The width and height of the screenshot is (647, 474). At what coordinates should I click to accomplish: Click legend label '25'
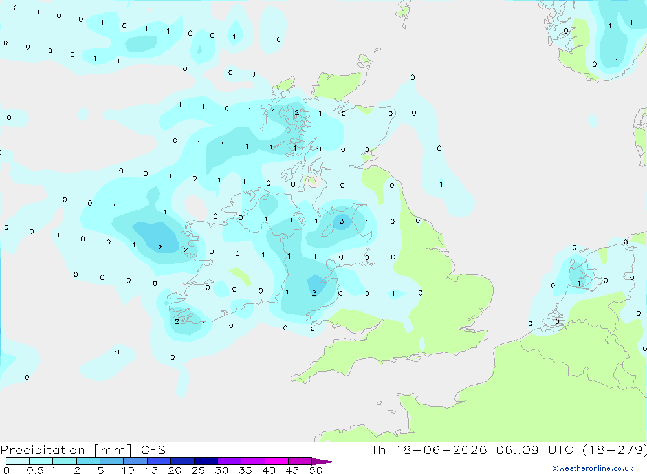pos(199,470)
